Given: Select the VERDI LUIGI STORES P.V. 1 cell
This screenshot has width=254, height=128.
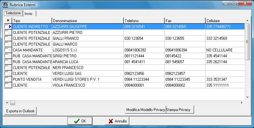Looking at the screenshot, I should 88,79.
